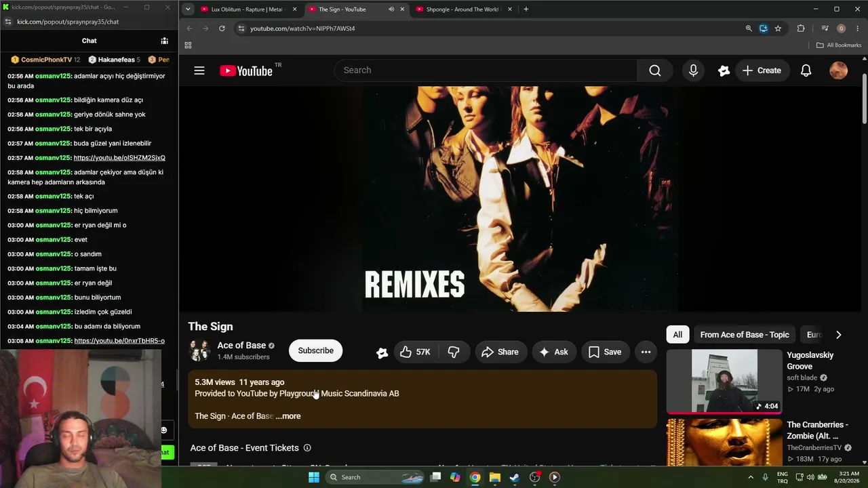The height and width of the screenshot is (488, 868).
Task: Open site info icon in YouTube address bar
Action: point(240,28)
